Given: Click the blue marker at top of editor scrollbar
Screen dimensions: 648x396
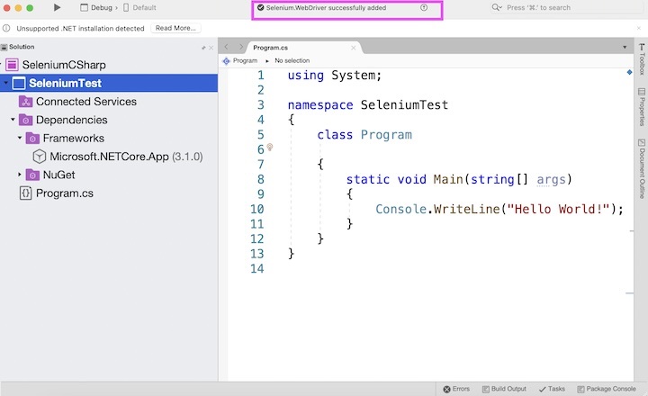Looking at the screenshot, I should coord(629,72).
